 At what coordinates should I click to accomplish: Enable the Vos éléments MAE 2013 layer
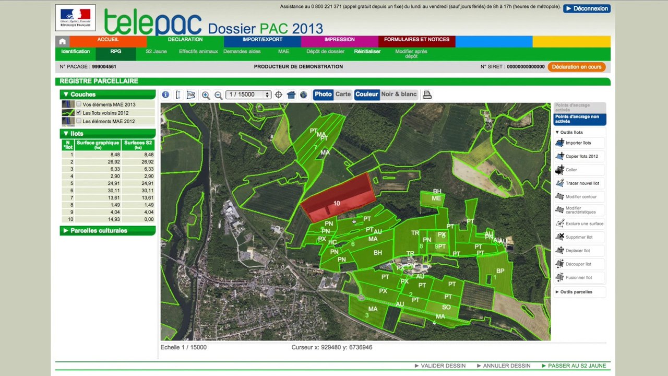(x=79, y=104)
